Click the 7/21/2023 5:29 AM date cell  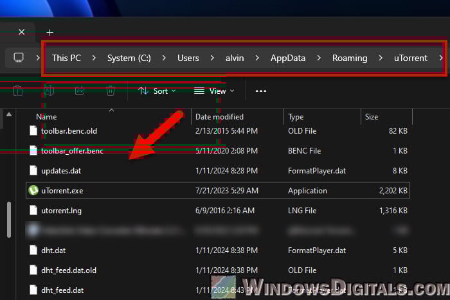point(227,191)
